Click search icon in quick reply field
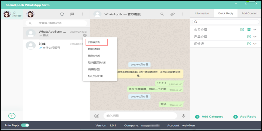 (x=196, y=22)
